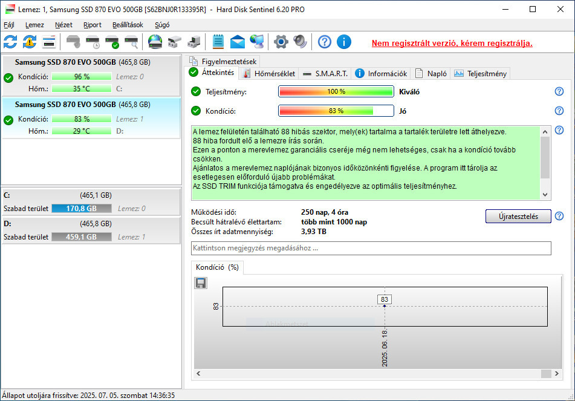Click chart horizontal scrollbar left arrow

(198, 374)
